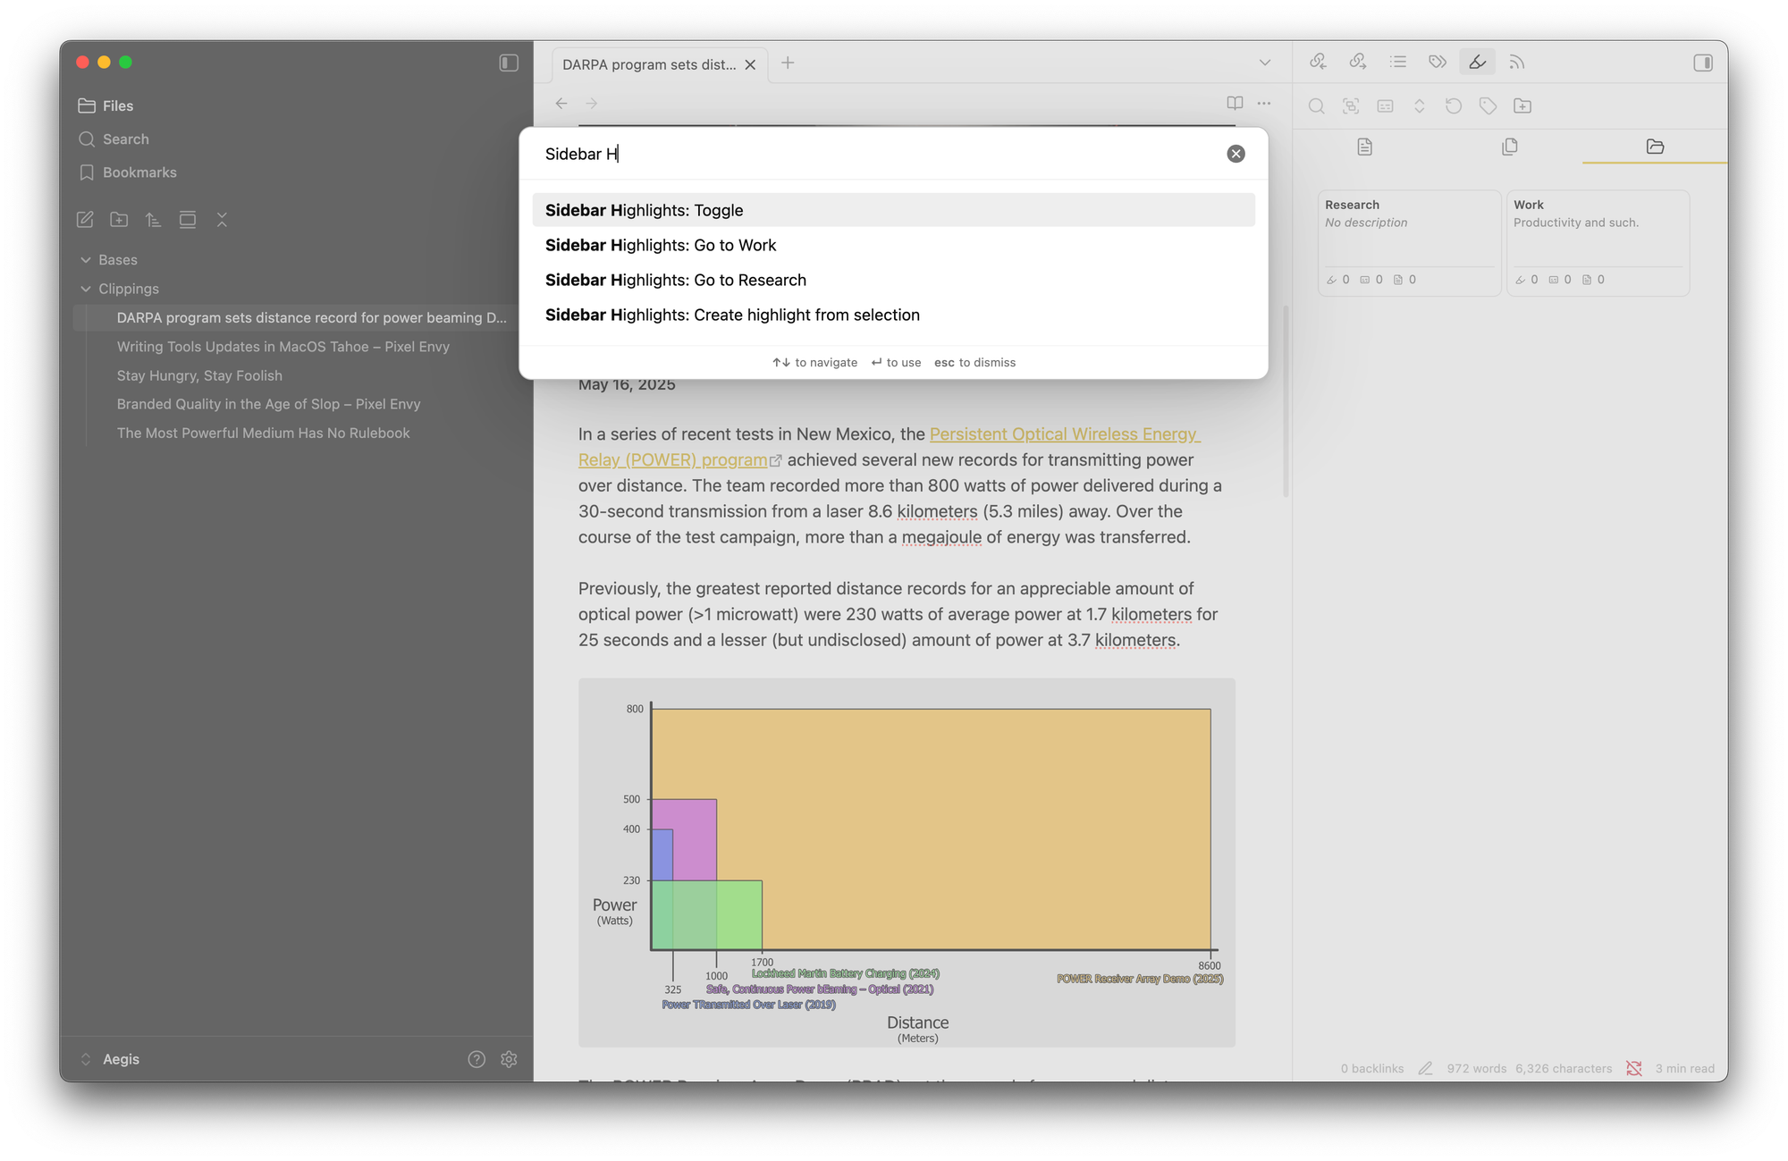The image size is (1788, 1161).
Task: Toggle the right sidebar
Action: click(1703, 63)
